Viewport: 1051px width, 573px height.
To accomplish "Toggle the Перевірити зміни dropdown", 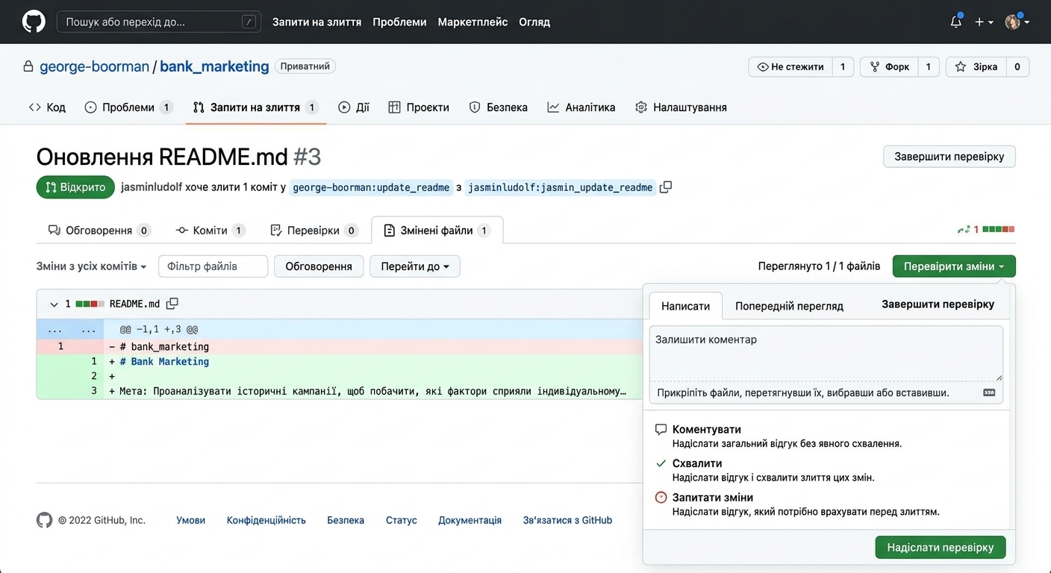I will click(x=954, y=266).
